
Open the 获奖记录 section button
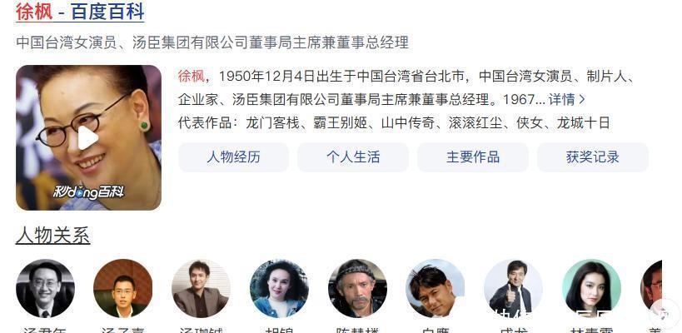592,157
